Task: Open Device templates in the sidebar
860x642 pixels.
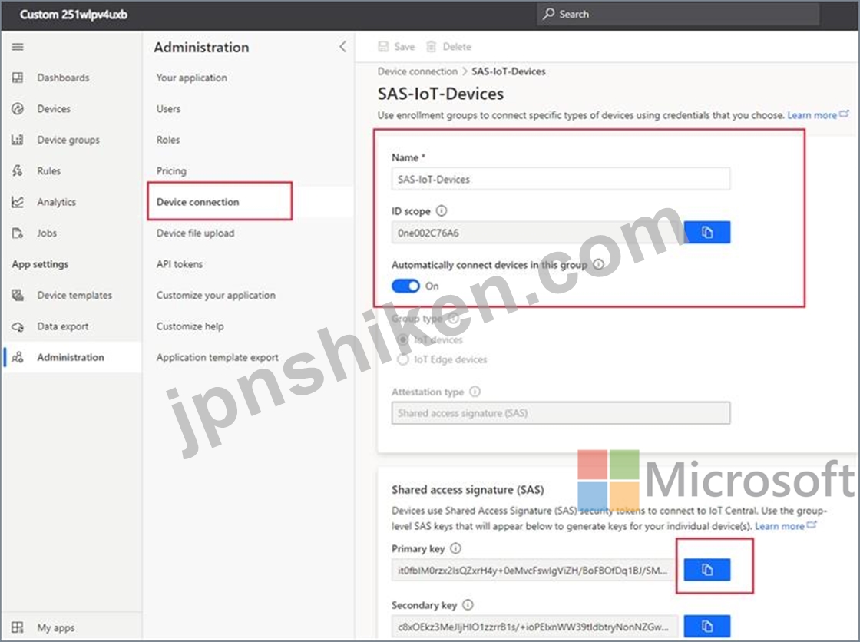Action: coord(74,295)
